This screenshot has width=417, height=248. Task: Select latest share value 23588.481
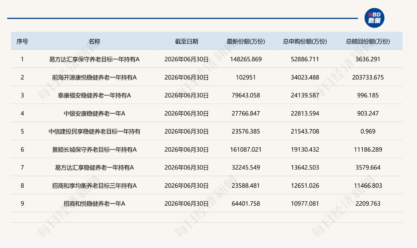pyautogui.click(x=246, y=186)
